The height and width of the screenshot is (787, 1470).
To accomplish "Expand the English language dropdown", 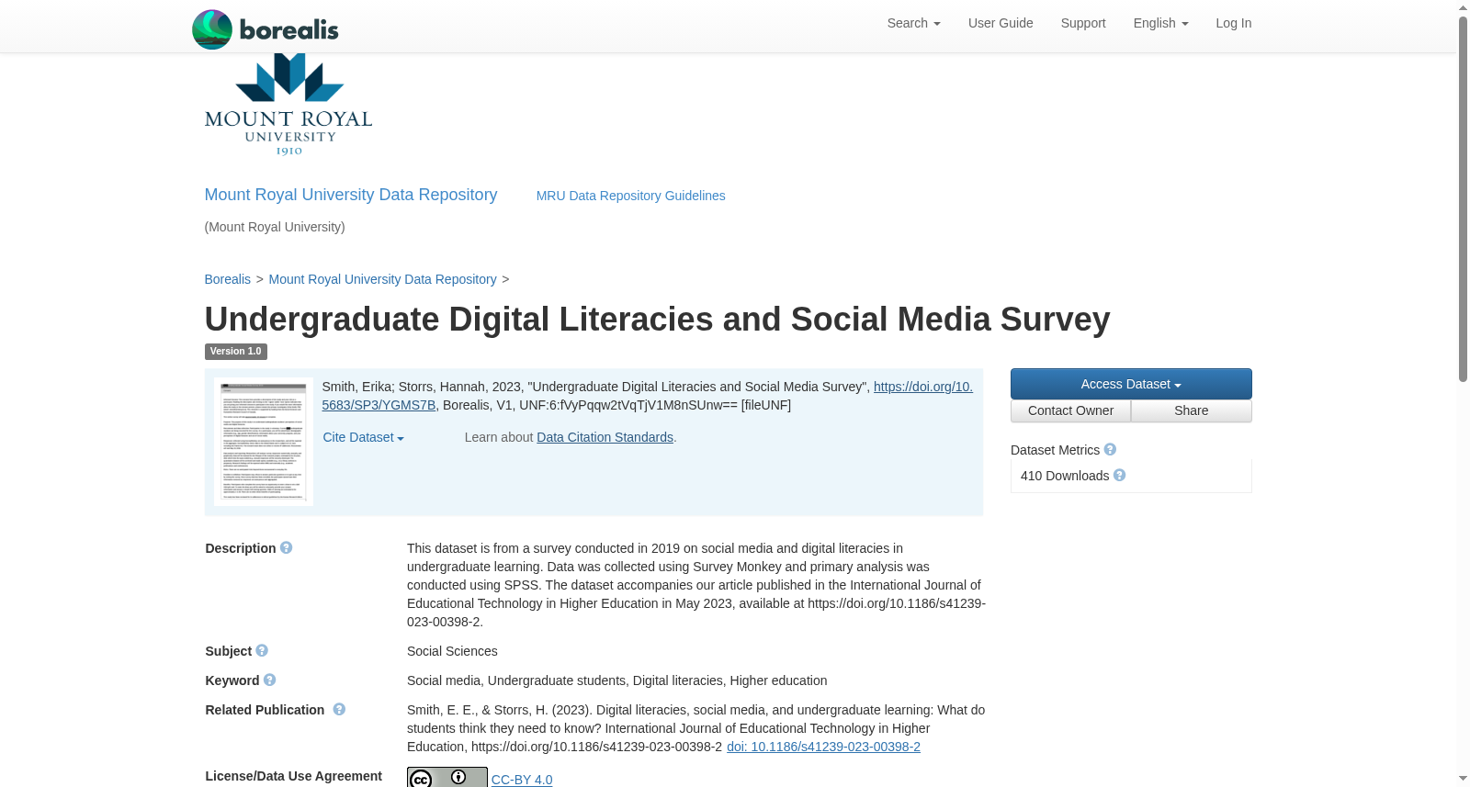I will [1160, 23].
